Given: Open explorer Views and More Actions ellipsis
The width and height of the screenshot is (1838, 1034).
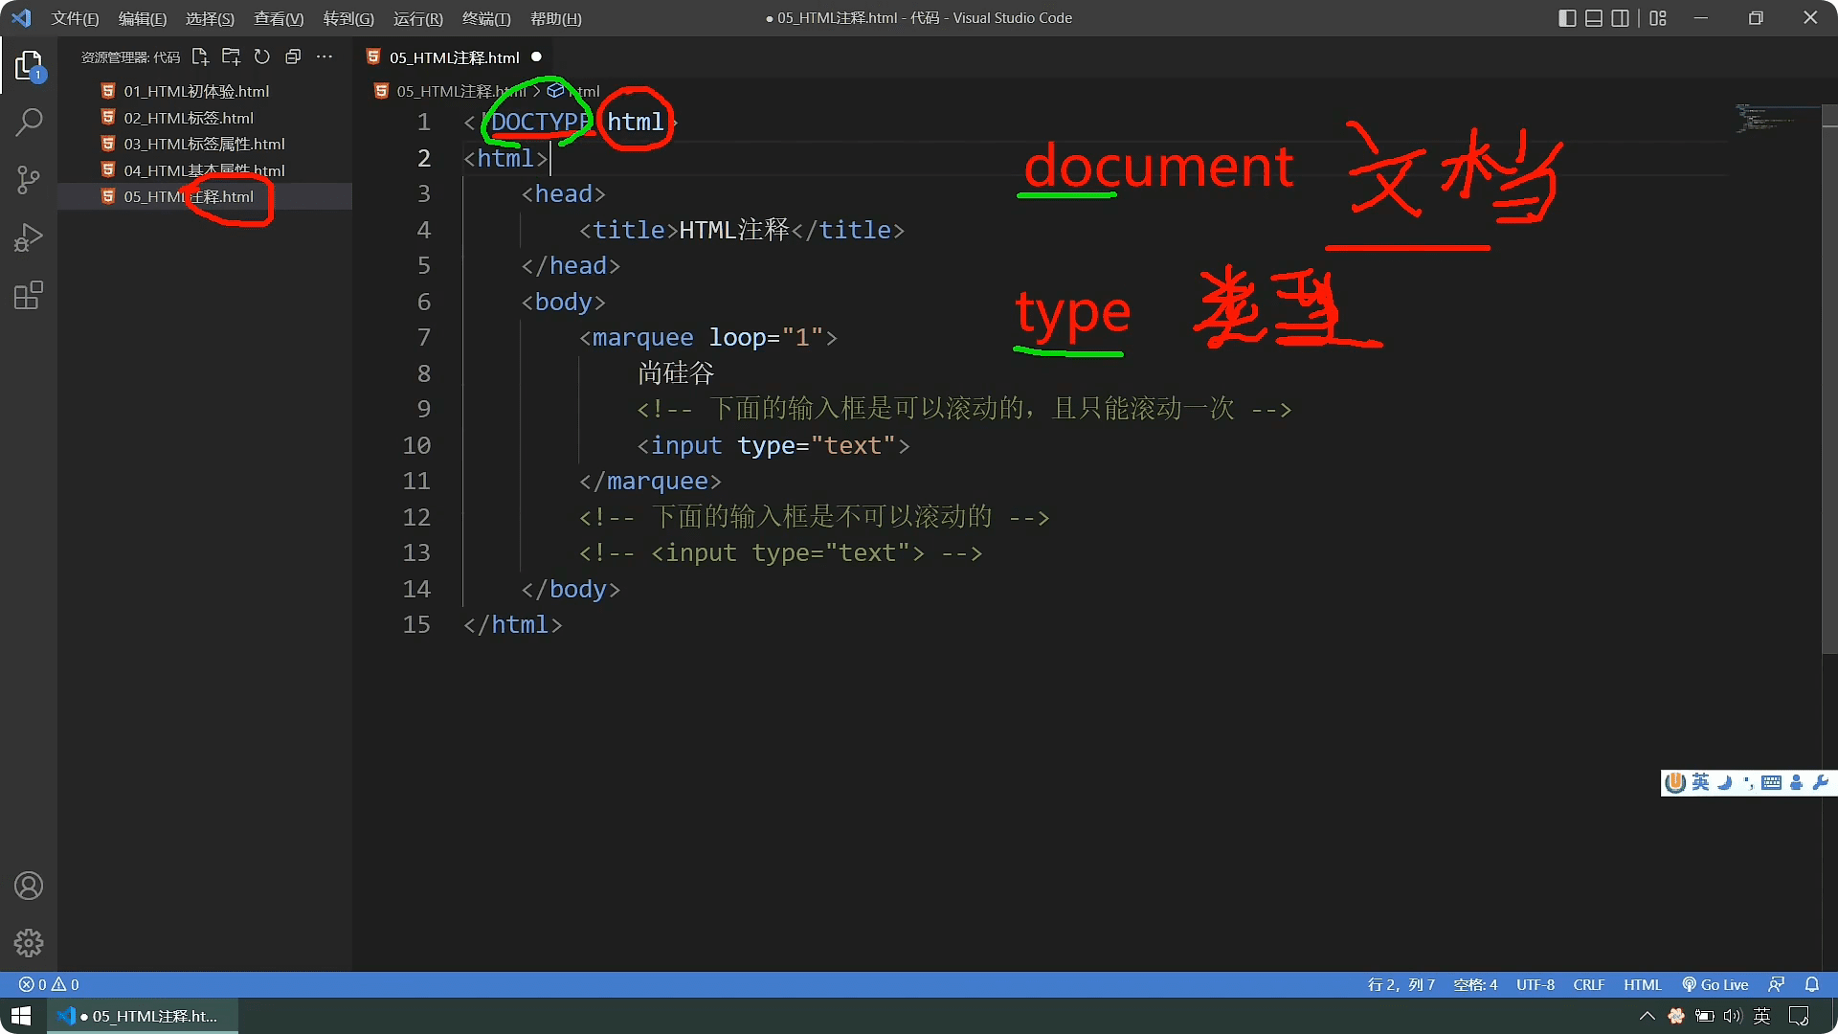Looking at the screenshot, I should click(325, 57).
